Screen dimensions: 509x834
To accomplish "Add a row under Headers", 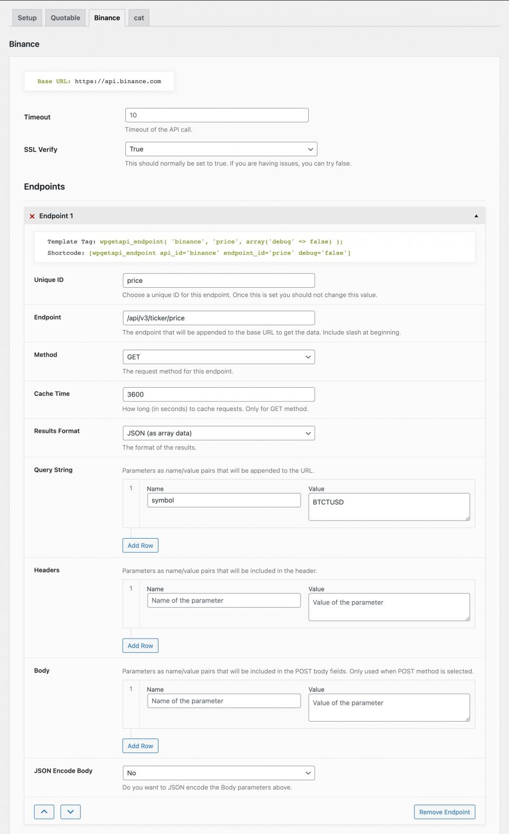I will 140,646.
